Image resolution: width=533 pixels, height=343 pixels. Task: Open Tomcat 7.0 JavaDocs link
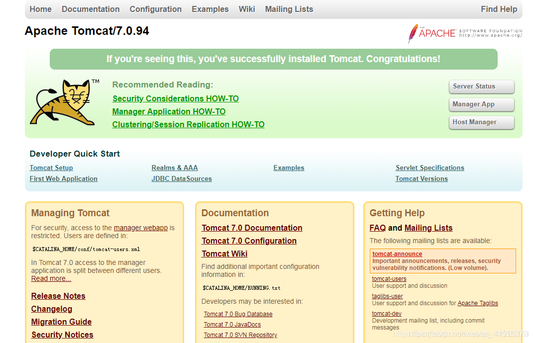pyautogui.click(x=232, y=325)
